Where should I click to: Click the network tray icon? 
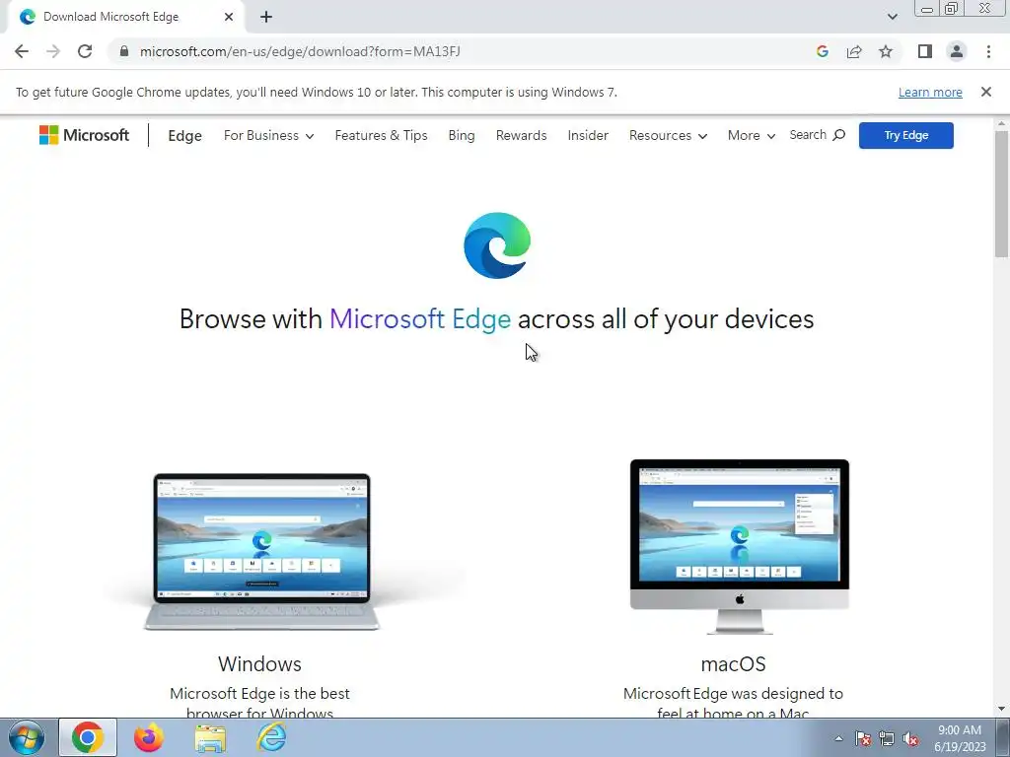[x=887, y=738]
